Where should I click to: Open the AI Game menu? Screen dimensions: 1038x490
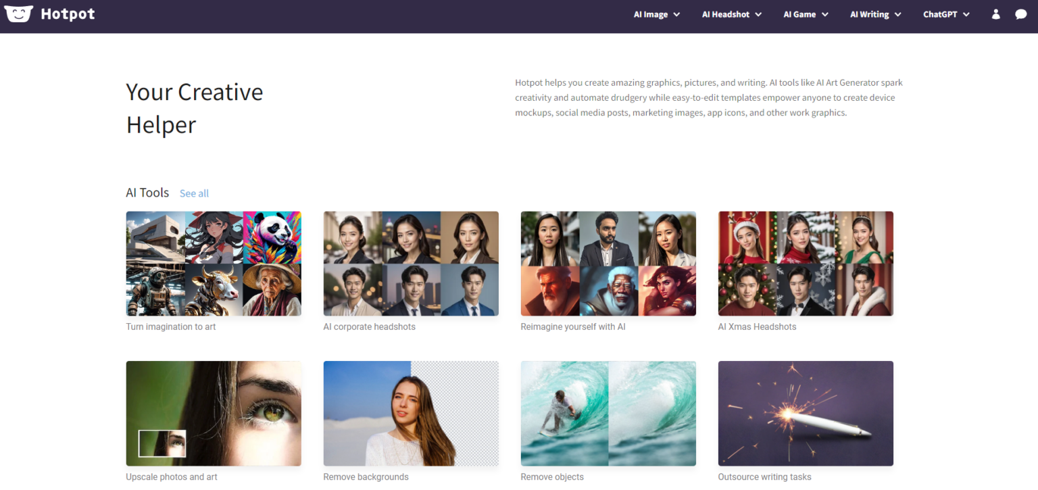tap(805, 14)
